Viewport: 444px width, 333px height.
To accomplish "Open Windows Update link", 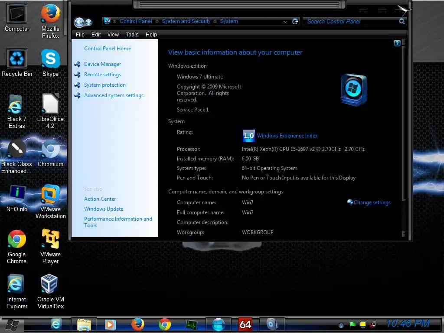I will [104, 209].
